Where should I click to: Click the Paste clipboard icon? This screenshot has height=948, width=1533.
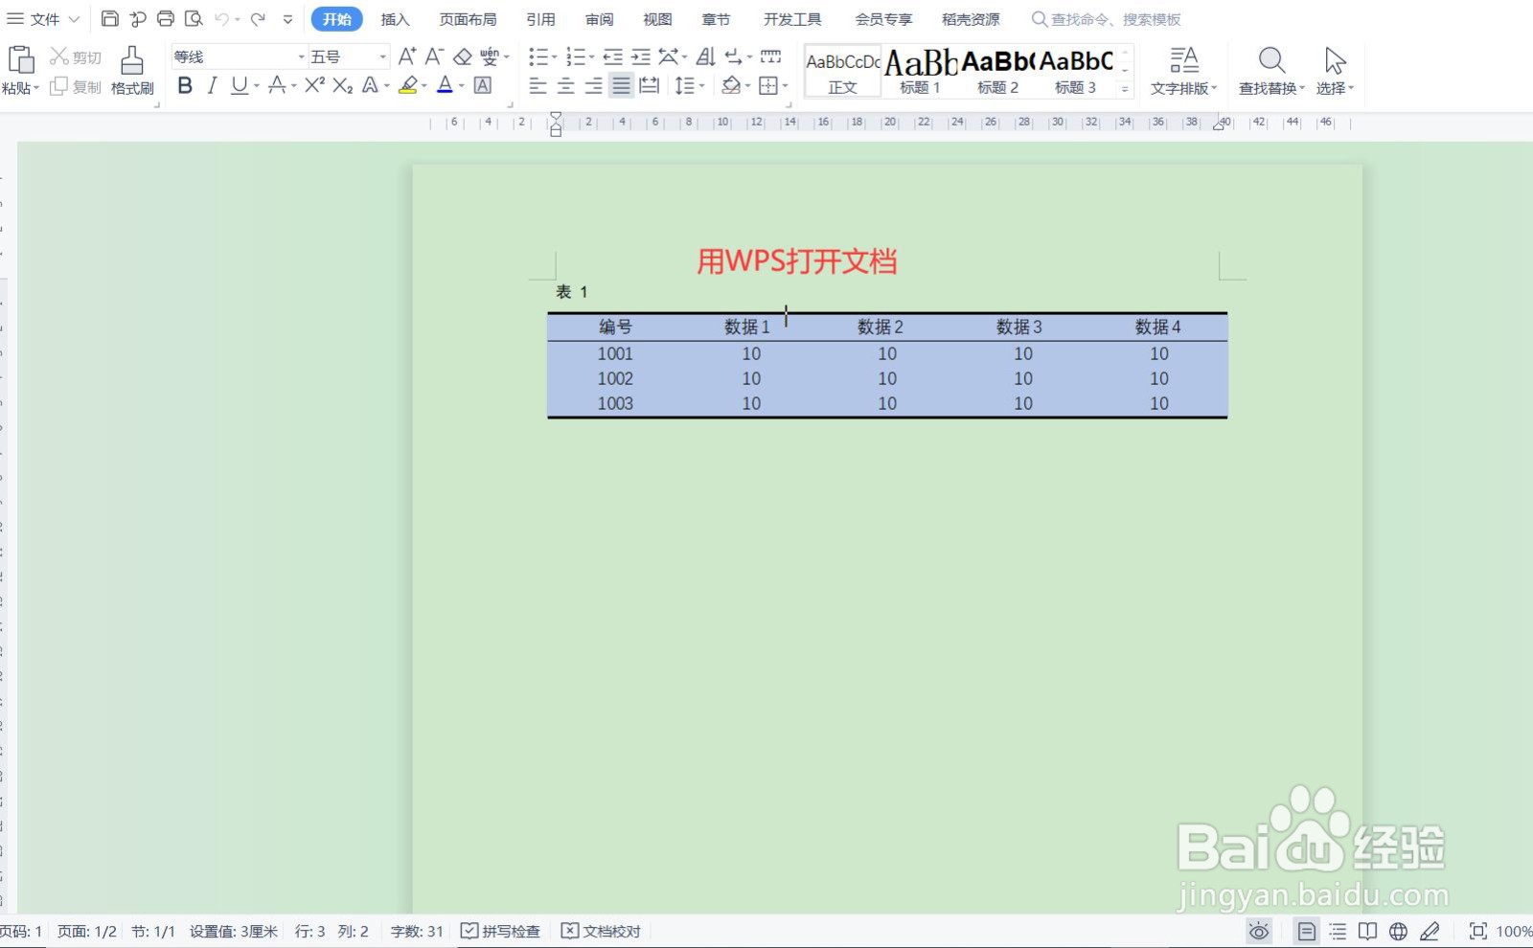click(x=20, y=59)
